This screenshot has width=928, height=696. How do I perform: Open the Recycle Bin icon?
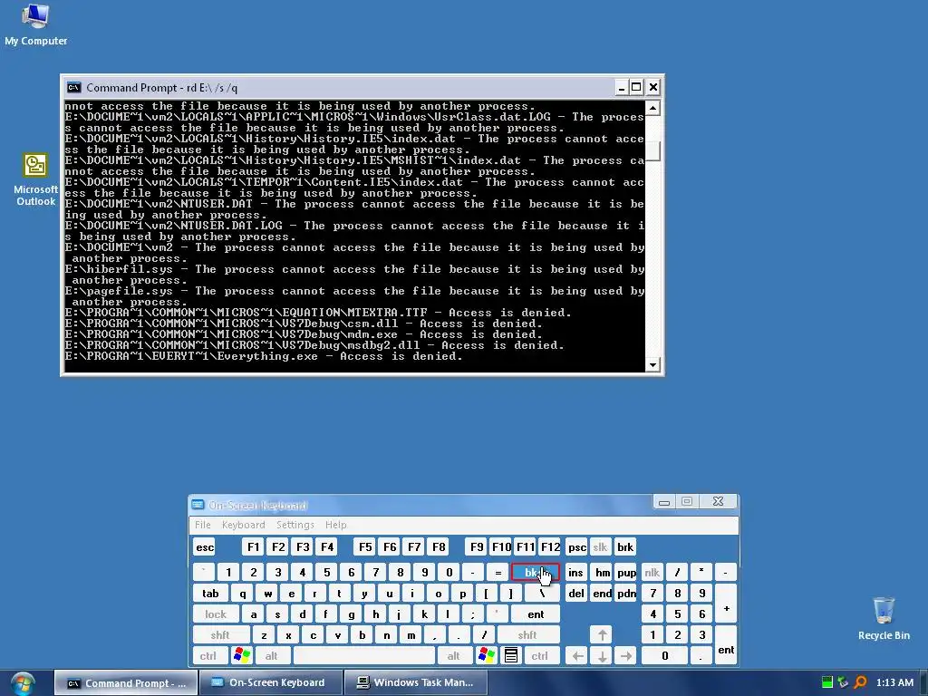[884, 618]
